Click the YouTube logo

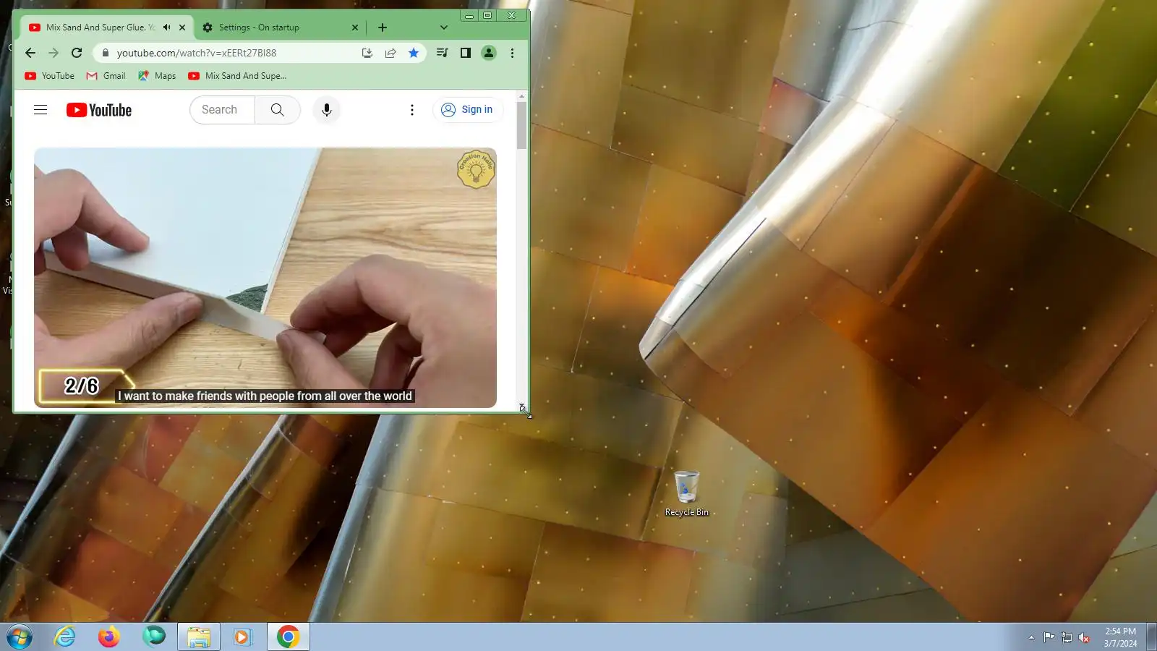tap(99, 110)
